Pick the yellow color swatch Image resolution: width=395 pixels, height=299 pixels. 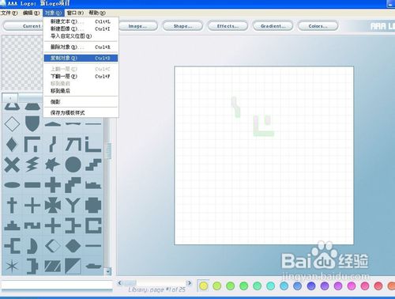[x=203, y=286]
